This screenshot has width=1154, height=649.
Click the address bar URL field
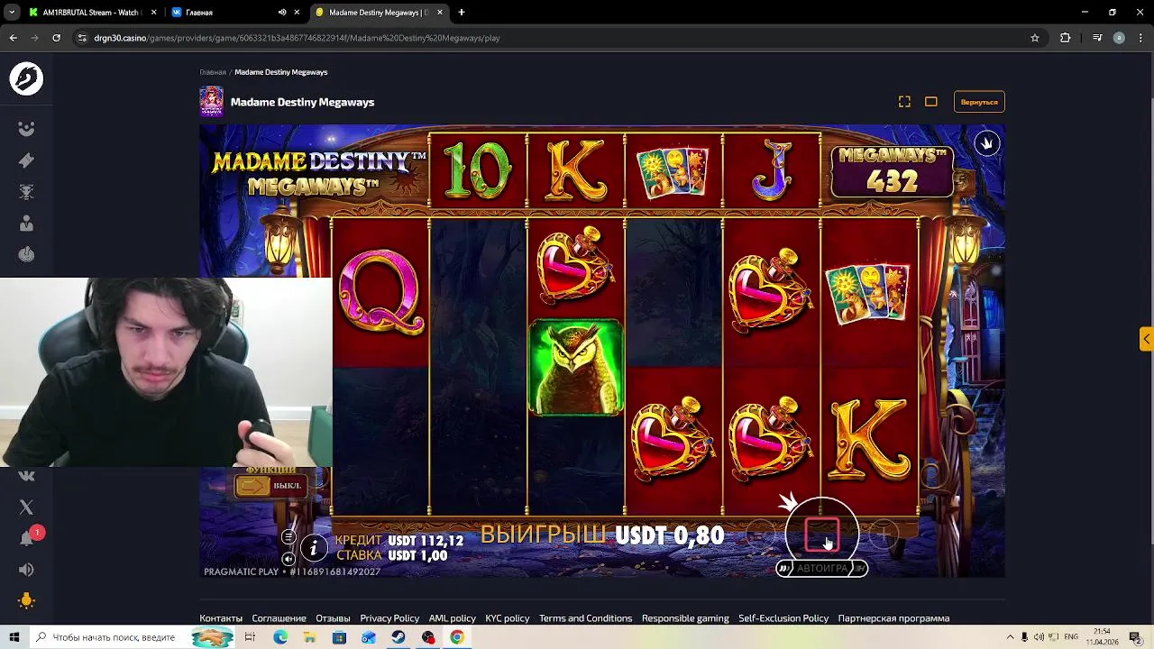pyautogui.click(x=557, y=38)
